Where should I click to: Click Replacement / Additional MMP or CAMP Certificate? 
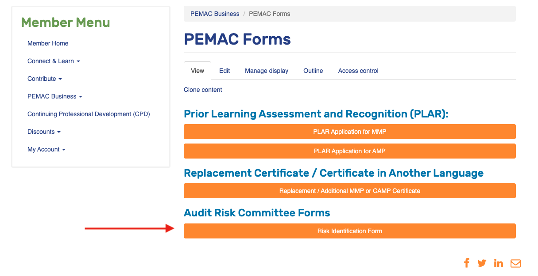pyautogui.click(x=349, y=190)
